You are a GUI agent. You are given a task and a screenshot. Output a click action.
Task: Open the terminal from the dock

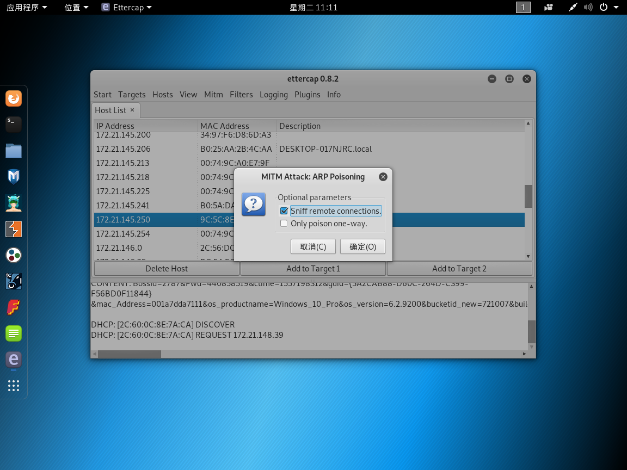click(x=14, y=124)
